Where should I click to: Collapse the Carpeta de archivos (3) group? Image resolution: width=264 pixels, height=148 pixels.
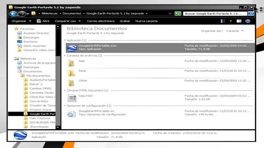(65, 55)
